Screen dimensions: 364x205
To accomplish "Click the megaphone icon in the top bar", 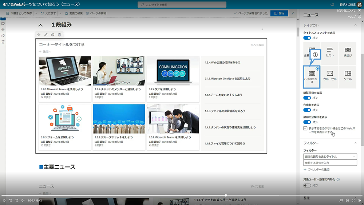I will (332, 5).
